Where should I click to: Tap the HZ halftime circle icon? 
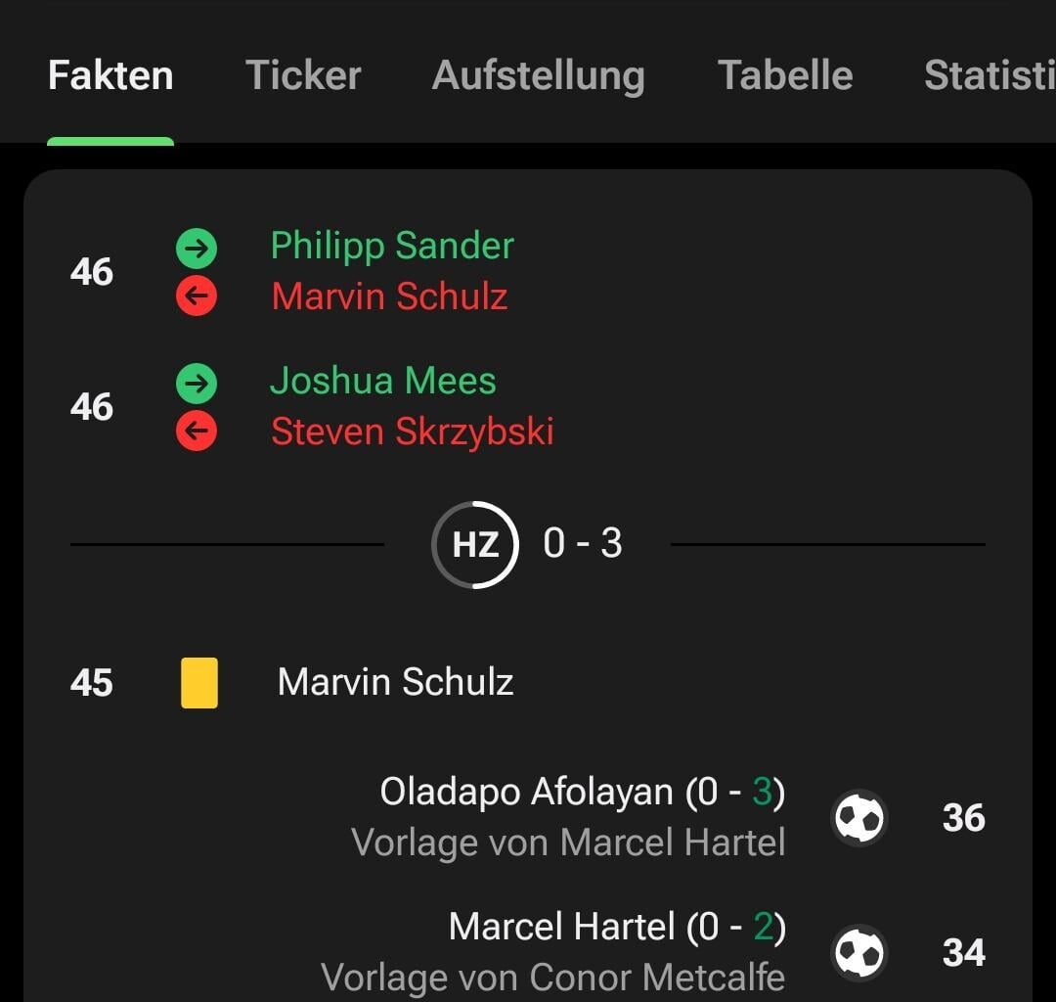click(475, 545)
